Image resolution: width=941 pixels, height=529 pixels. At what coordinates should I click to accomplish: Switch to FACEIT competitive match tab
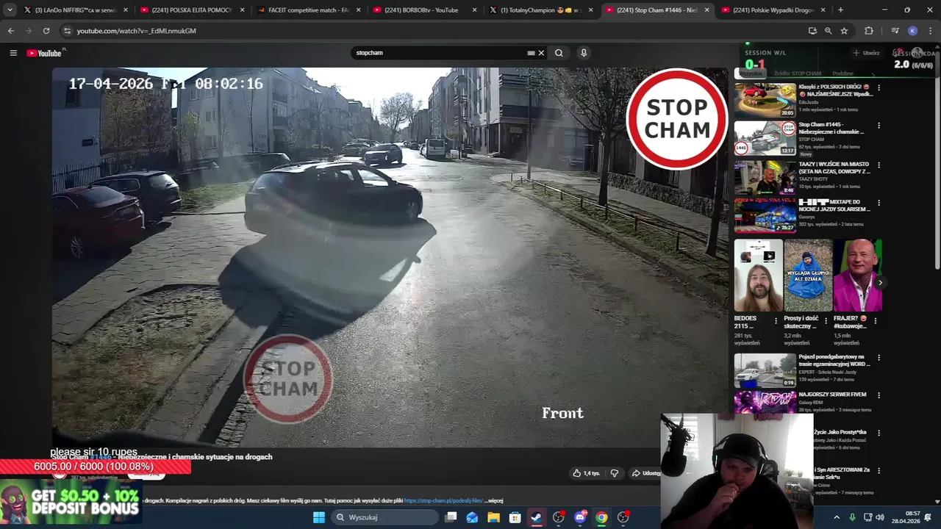307,10
